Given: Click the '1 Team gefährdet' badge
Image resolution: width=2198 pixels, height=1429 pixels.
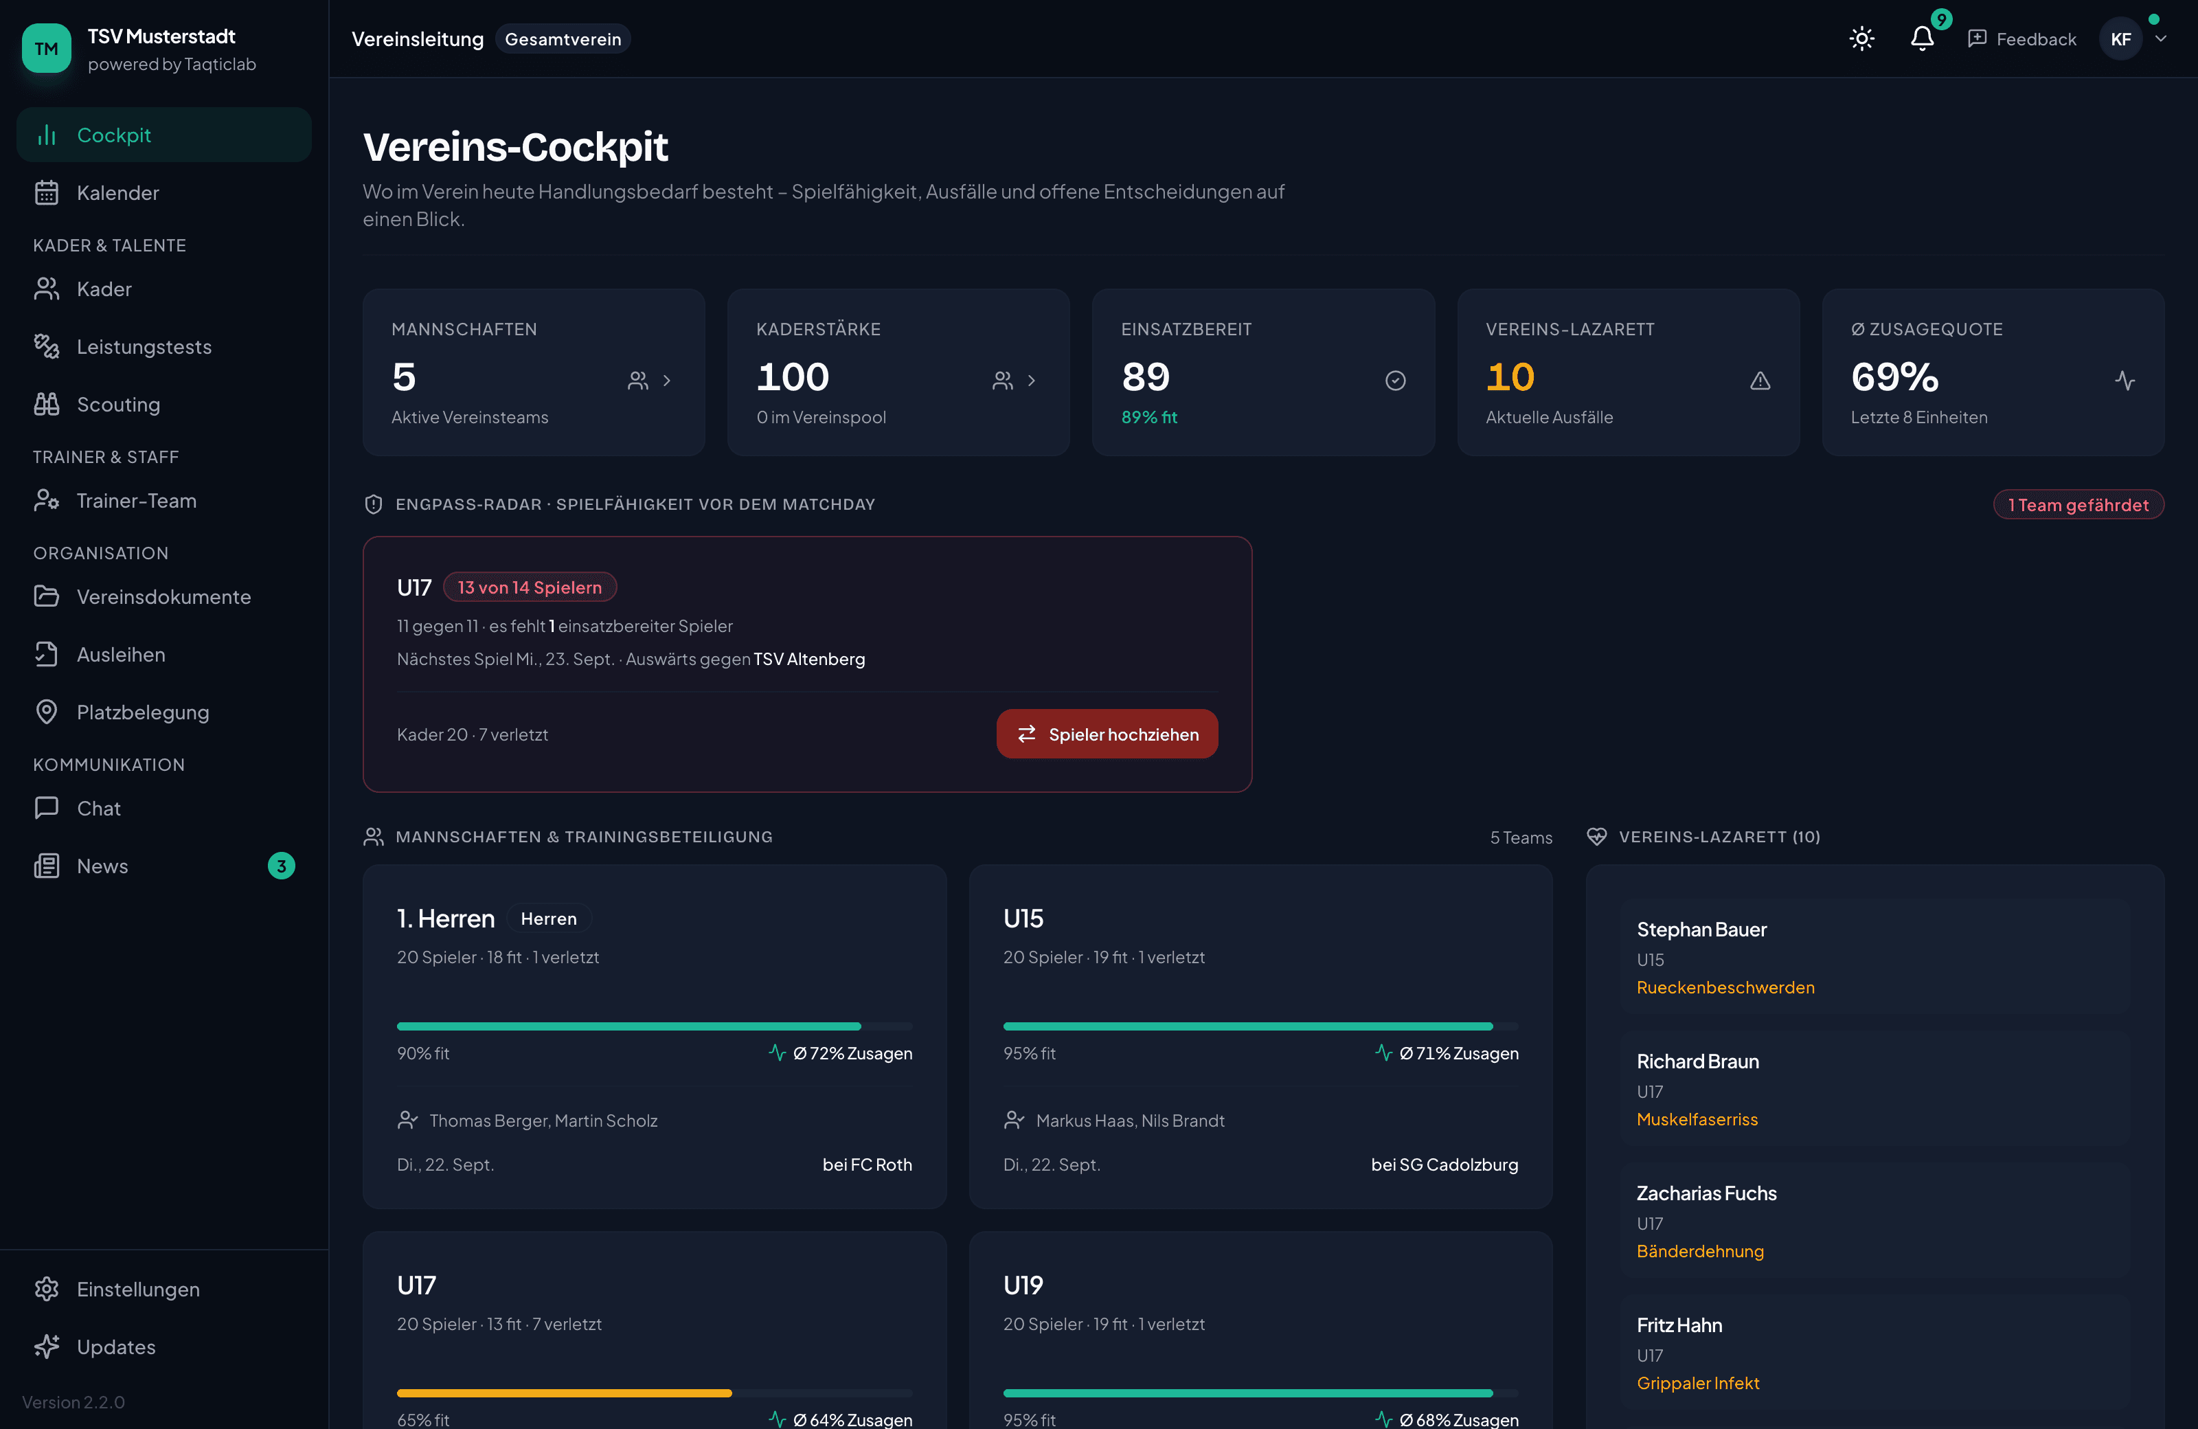Looking at the screenshot, I should 2078,504.
